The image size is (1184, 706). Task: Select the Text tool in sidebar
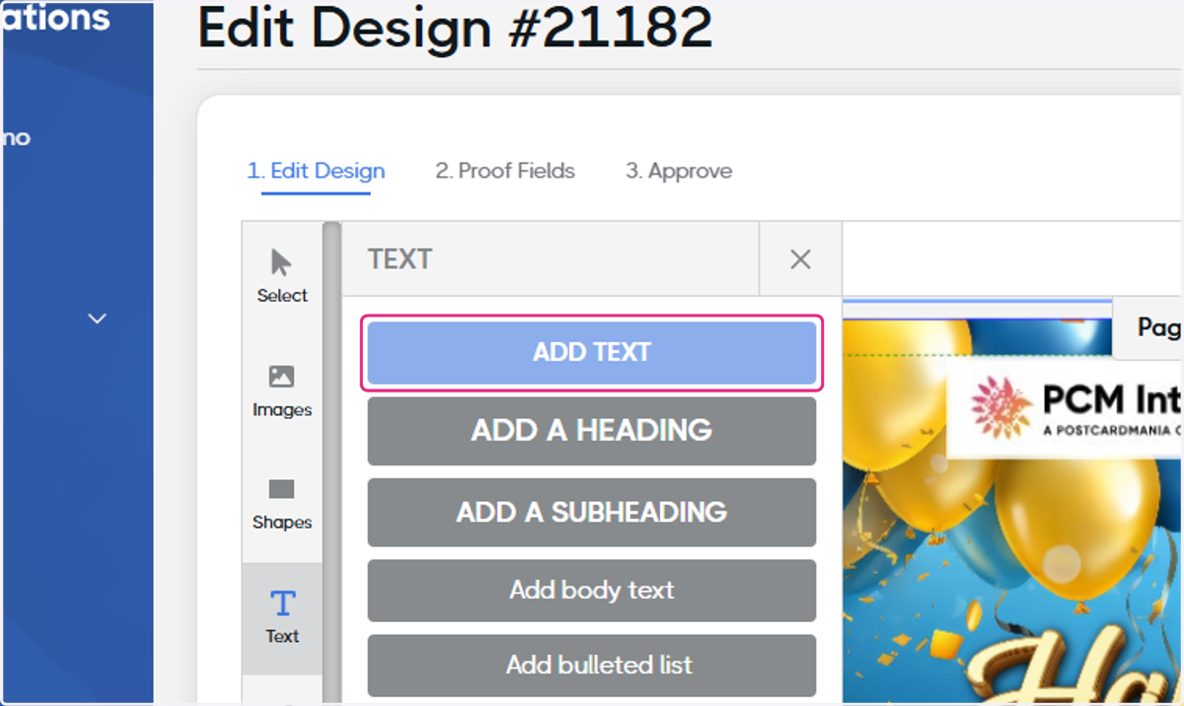[281, 618]
